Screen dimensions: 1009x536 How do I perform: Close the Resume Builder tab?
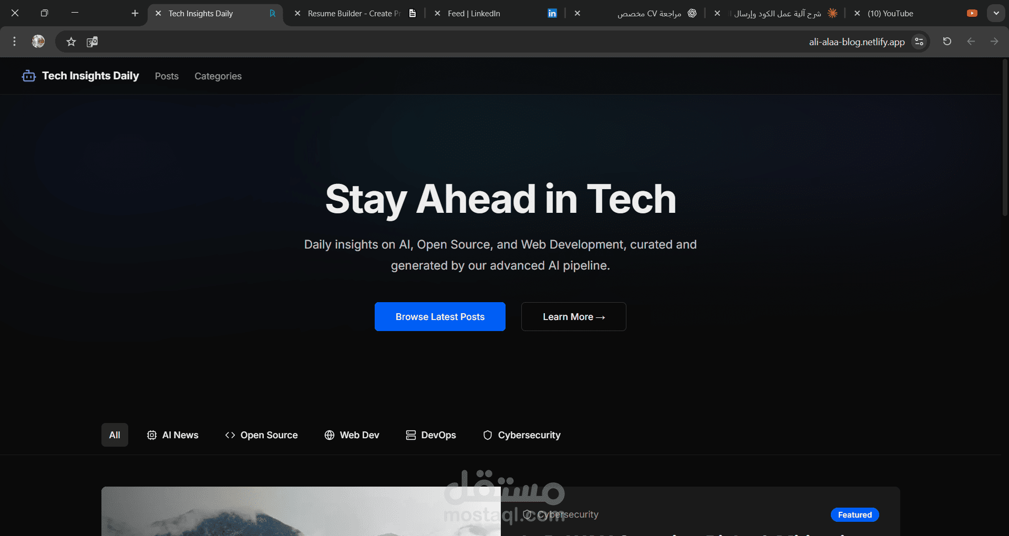[297, 14]
